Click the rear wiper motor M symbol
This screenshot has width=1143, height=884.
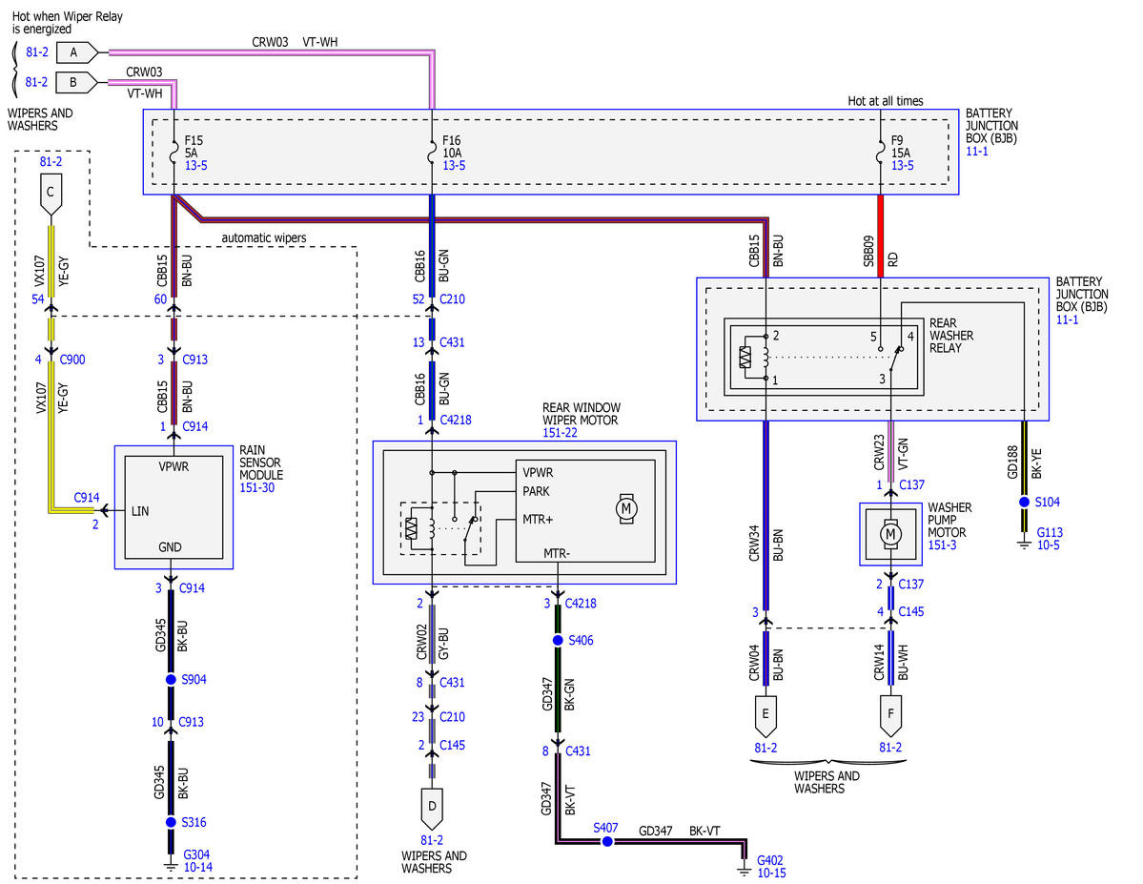pyautogui.click(x=626, y=508)
